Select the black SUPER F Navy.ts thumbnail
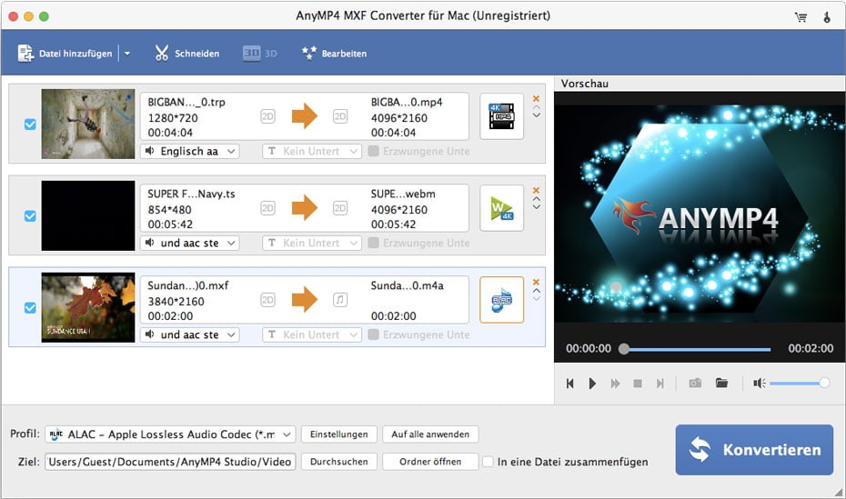846x499 pixels. click(88, 215)
